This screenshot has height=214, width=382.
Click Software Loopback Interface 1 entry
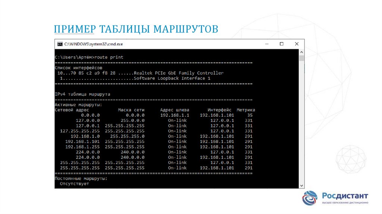click(x=172, y=78)
